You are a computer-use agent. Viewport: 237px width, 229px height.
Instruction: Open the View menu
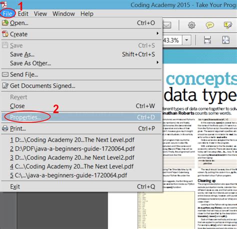pos(40,13)
